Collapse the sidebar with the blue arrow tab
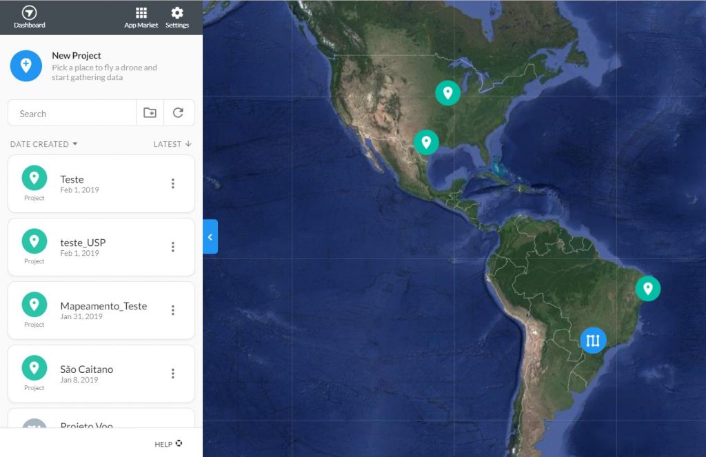706x457 pixels. pyautogui.click(x=210, y=237)
